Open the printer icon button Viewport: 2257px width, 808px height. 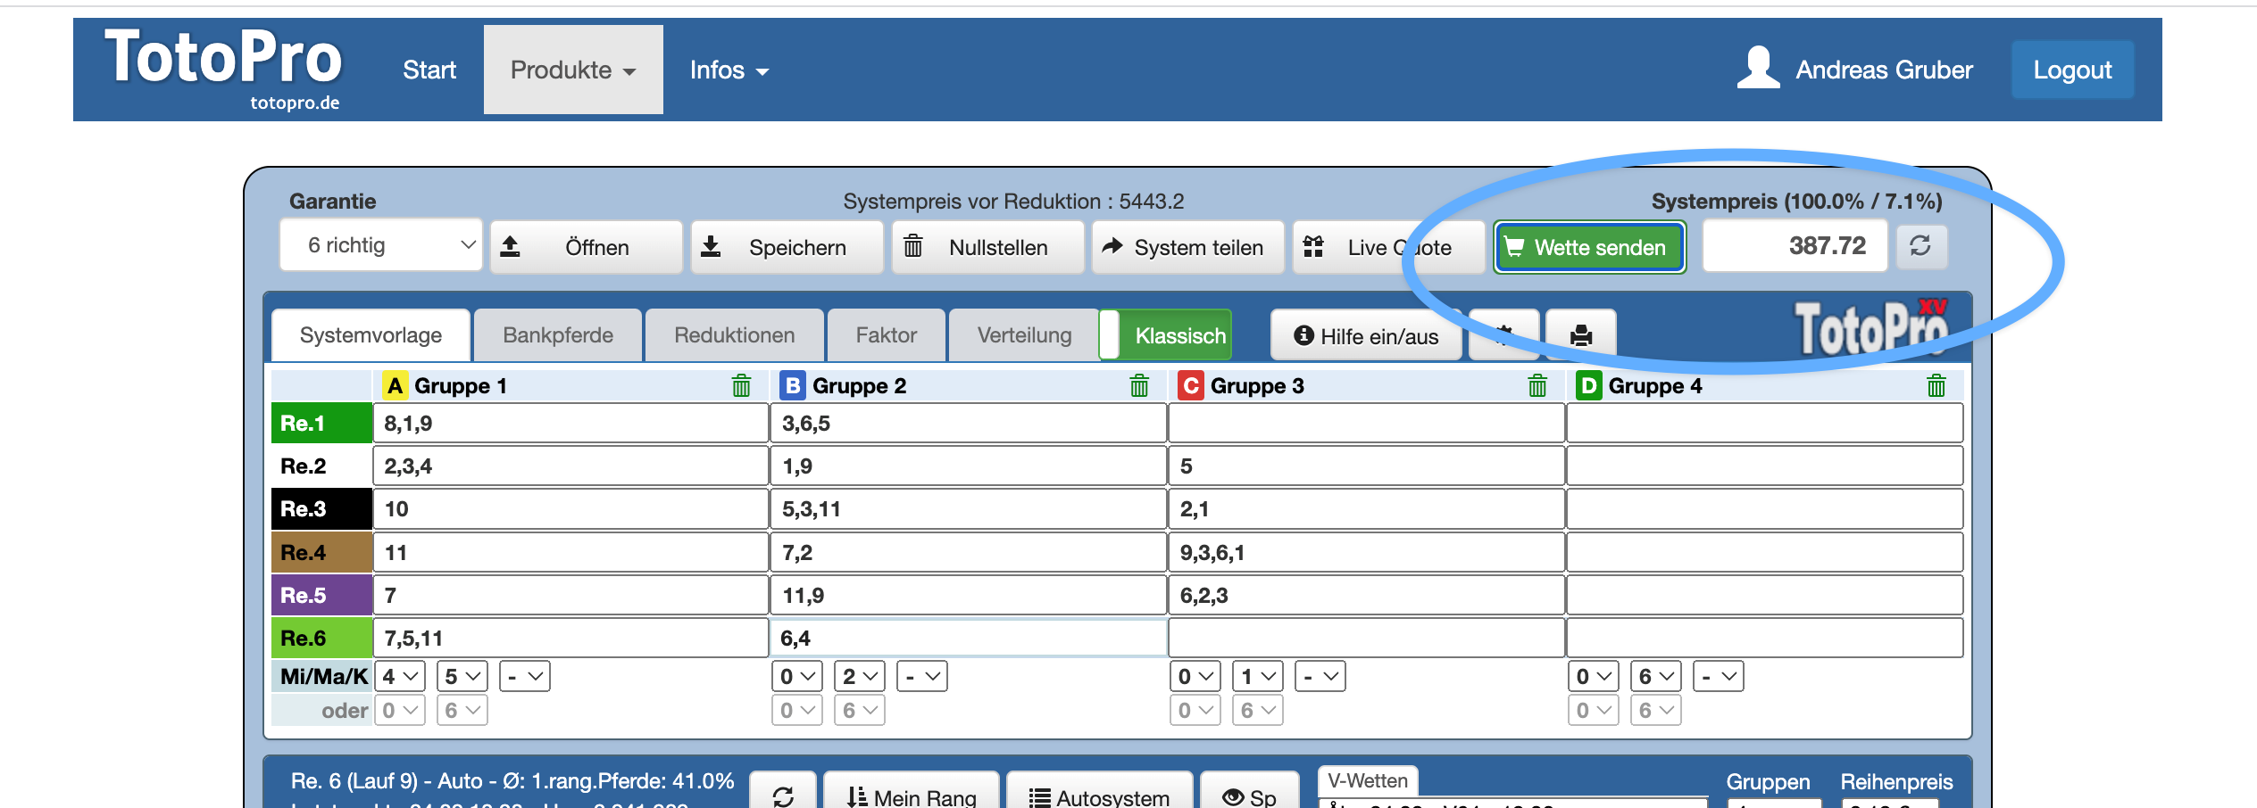click(x=1581, y=335)
